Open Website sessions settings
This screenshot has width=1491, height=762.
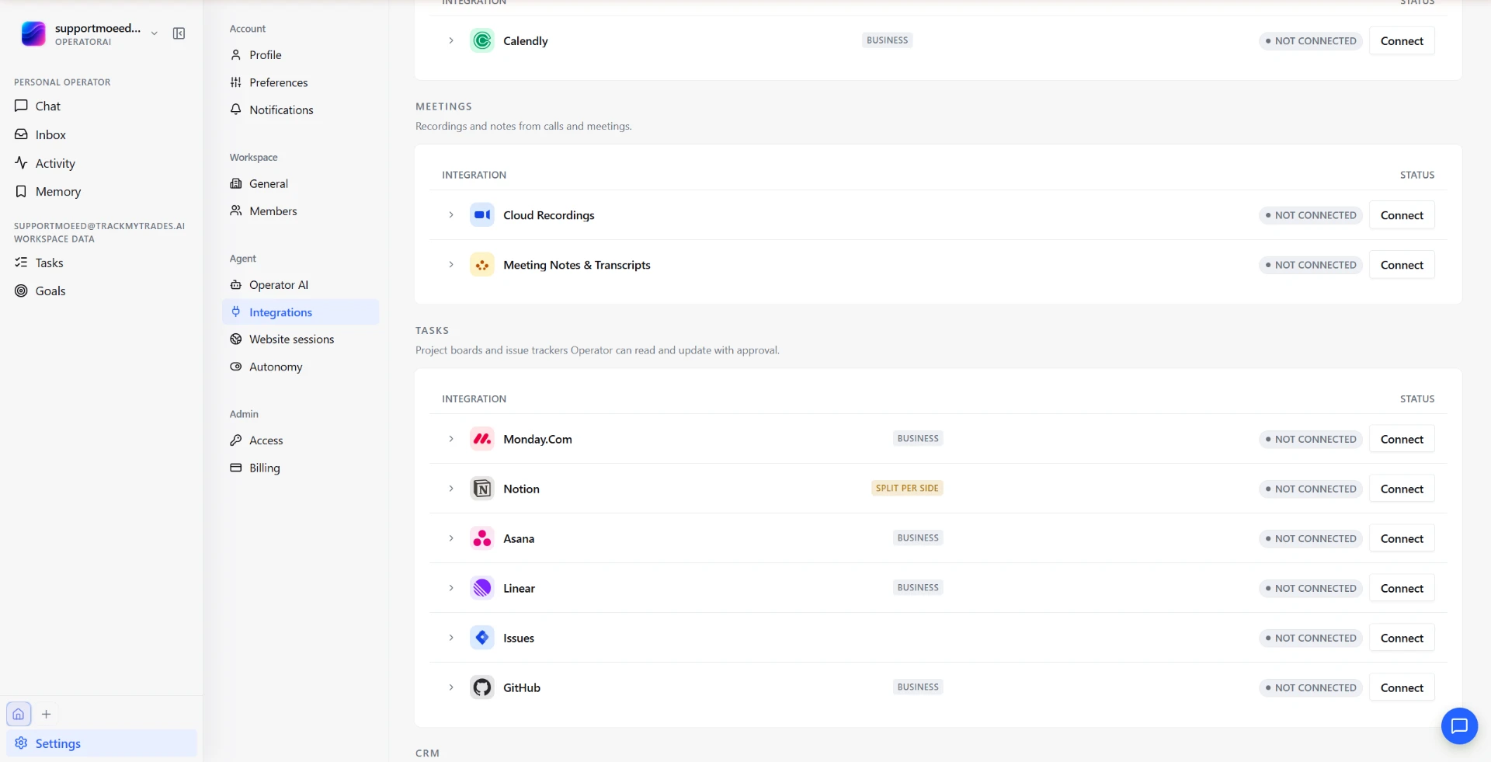tap(301, 339)
